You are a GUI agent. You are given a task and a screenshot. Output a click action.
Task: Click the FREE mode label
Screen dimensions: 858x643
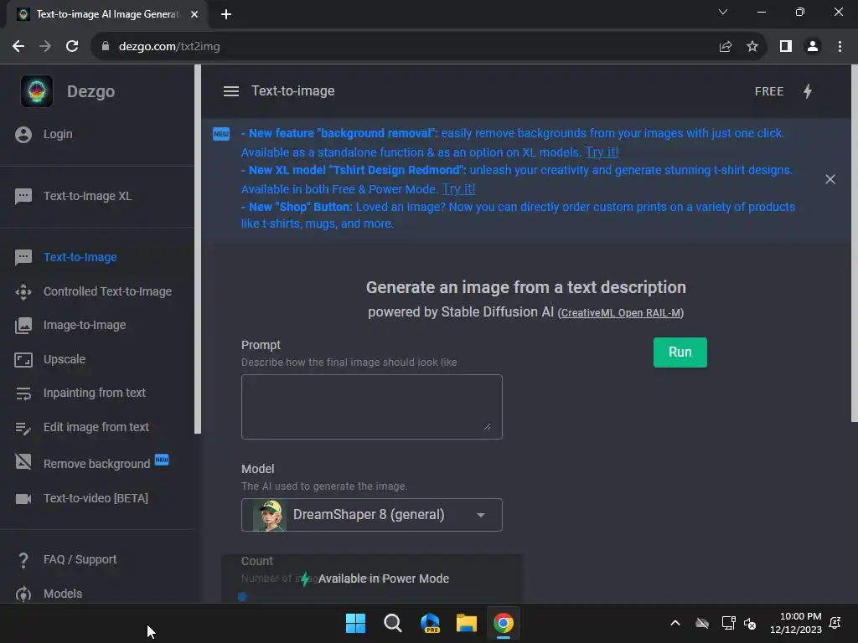[769, 91]
